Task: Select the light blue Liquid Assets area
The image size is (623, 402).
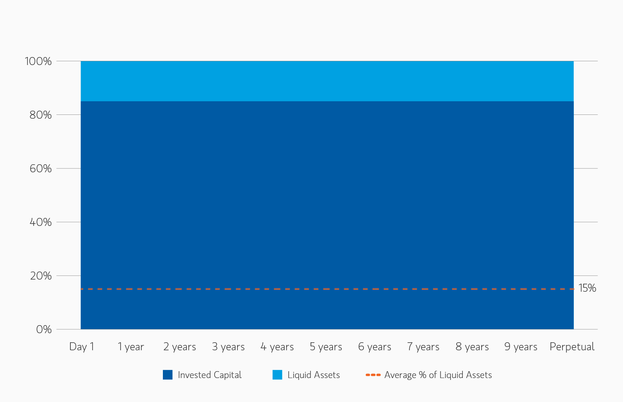Action: (x=327, y=81)
